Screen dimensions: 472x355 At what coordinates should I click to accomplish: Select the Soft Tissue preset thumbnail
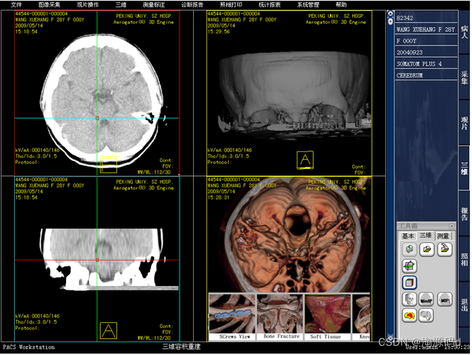(328, 317)
